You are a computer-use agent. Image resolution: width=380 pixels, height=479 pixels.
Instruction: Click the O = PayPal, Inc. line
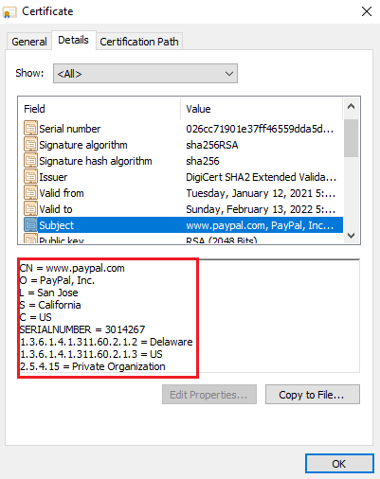(57, 280)
